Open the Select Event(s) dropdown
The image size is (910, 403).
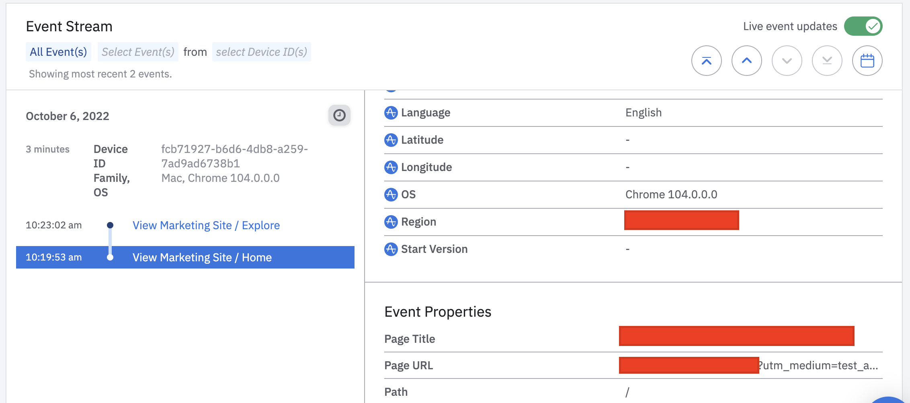(x=138, y=51)
